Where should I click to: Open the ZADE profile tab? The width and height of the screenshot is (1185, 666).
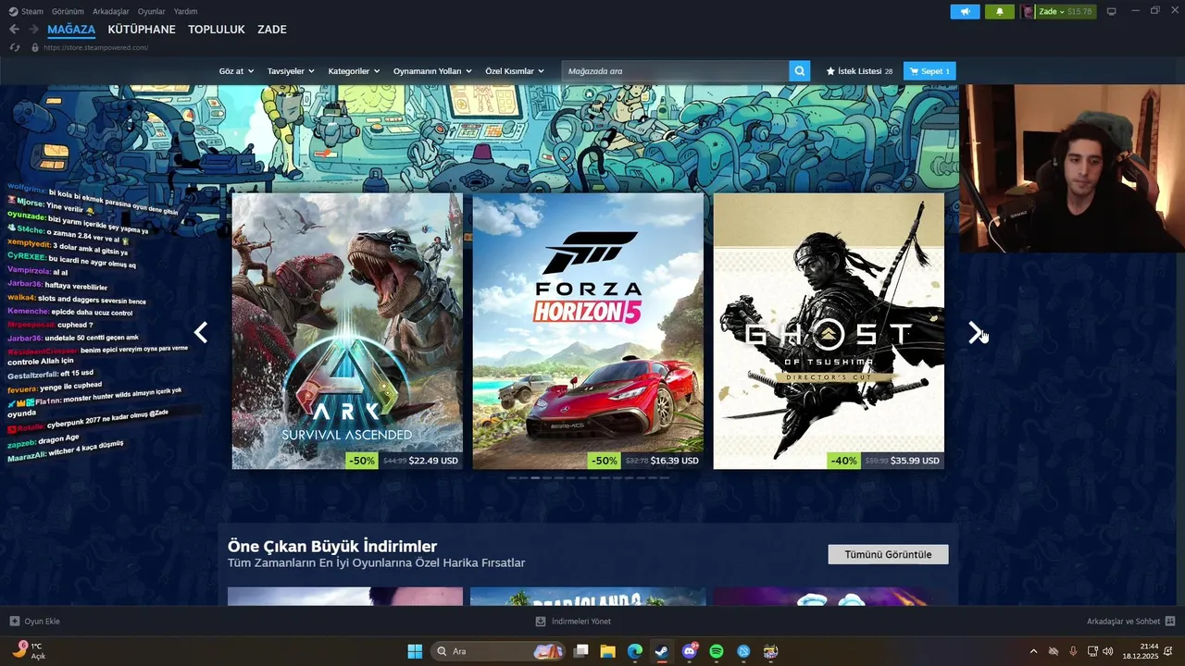(272, 30)
